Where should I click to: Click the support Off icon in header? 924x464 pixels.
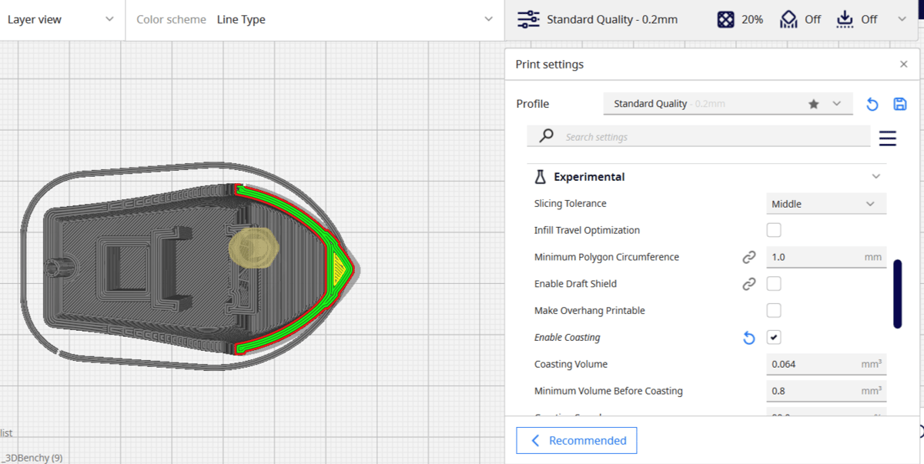(x=788, y=20)
